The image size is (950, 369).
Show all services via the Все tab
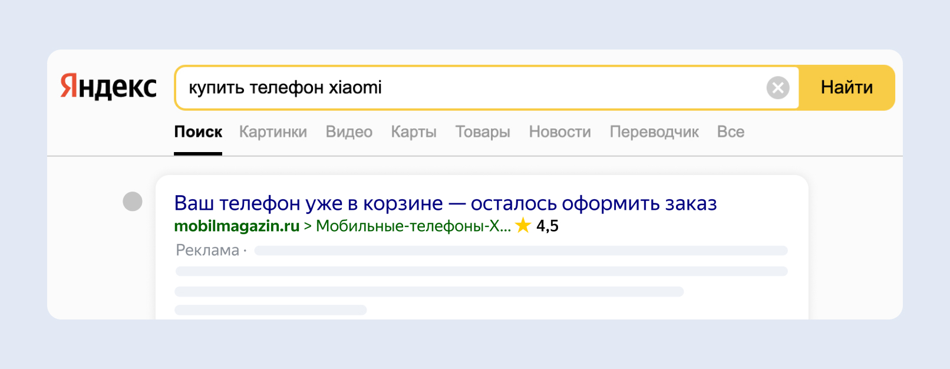(730, 132)
